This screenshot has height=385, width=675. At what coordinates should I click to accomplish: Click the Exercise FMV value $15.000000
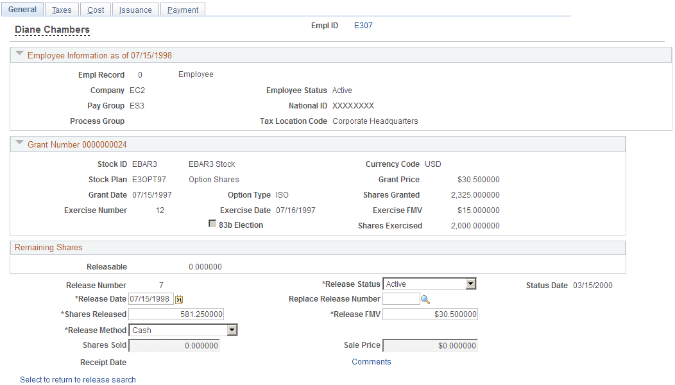coord(479,210)
